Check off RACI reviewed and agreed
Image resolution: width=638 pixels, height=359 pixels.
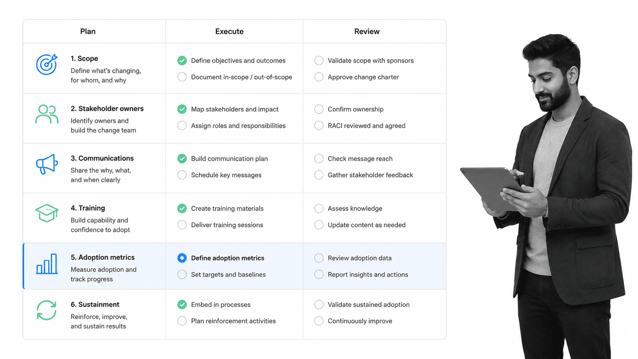click(x=319, y=126)
